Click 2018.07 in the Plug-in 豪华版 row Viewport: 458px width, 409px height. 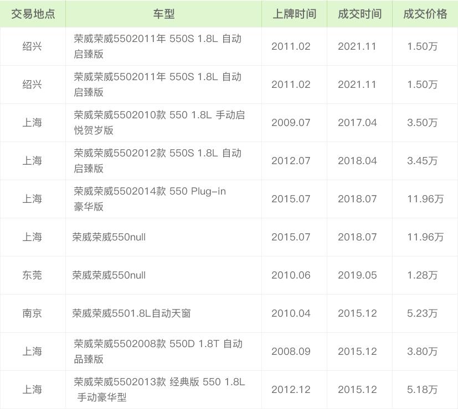point(357,199)
